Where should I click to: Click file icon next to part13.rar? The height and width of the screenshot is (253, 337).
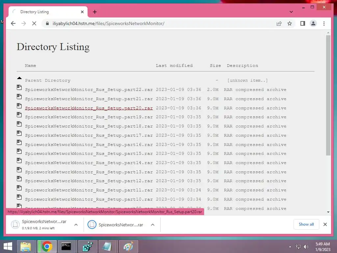point(19,170)
